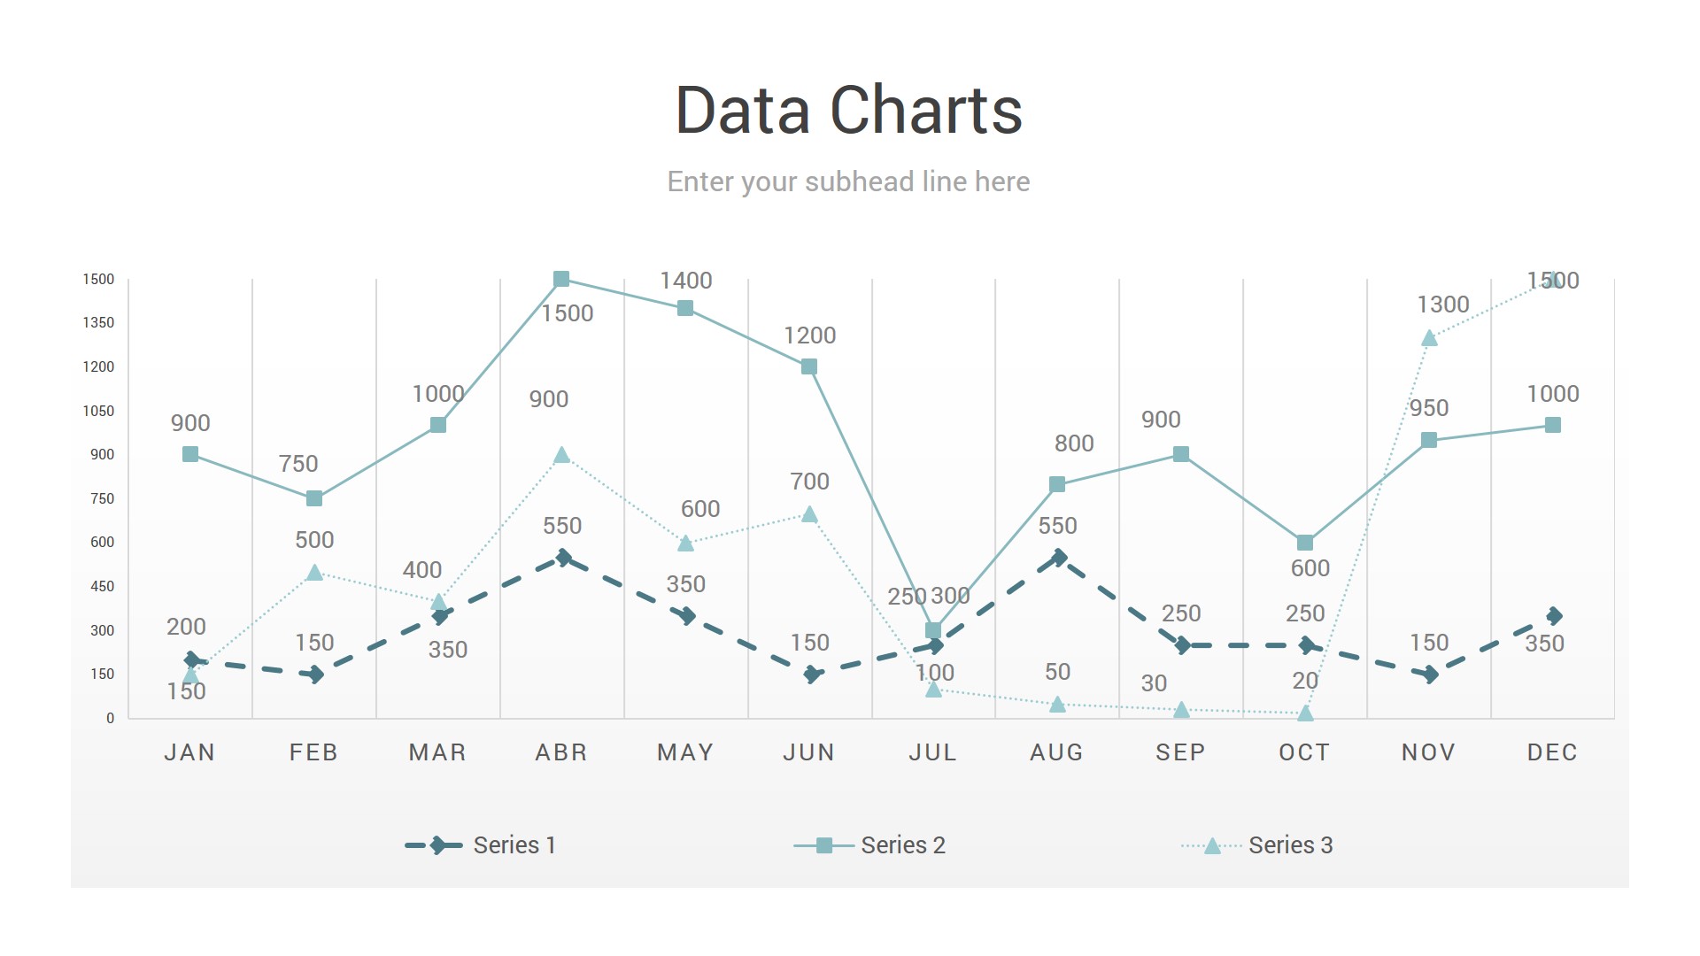
Task: Select the JAN category axis label
Action: [189, 752]
